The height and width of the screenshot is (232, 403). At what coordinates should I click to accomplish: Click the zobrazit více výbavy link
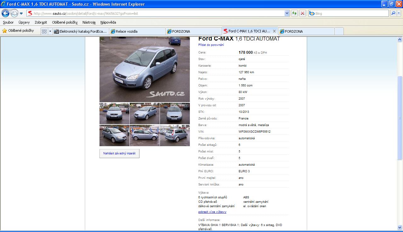coord(212,212)
